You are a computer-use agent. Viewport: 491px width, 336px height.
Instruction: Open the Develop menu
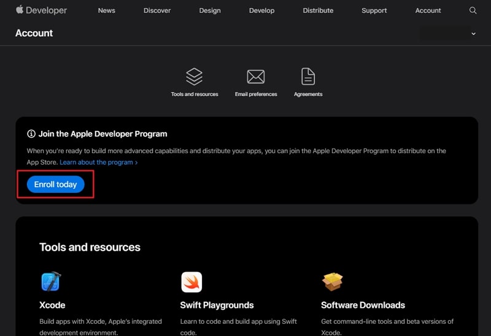tap(262, 10)
